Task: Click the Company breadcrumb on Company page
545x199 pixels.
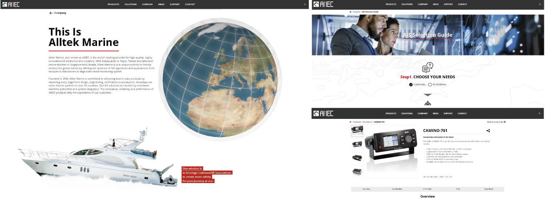Action: (60, 13)
